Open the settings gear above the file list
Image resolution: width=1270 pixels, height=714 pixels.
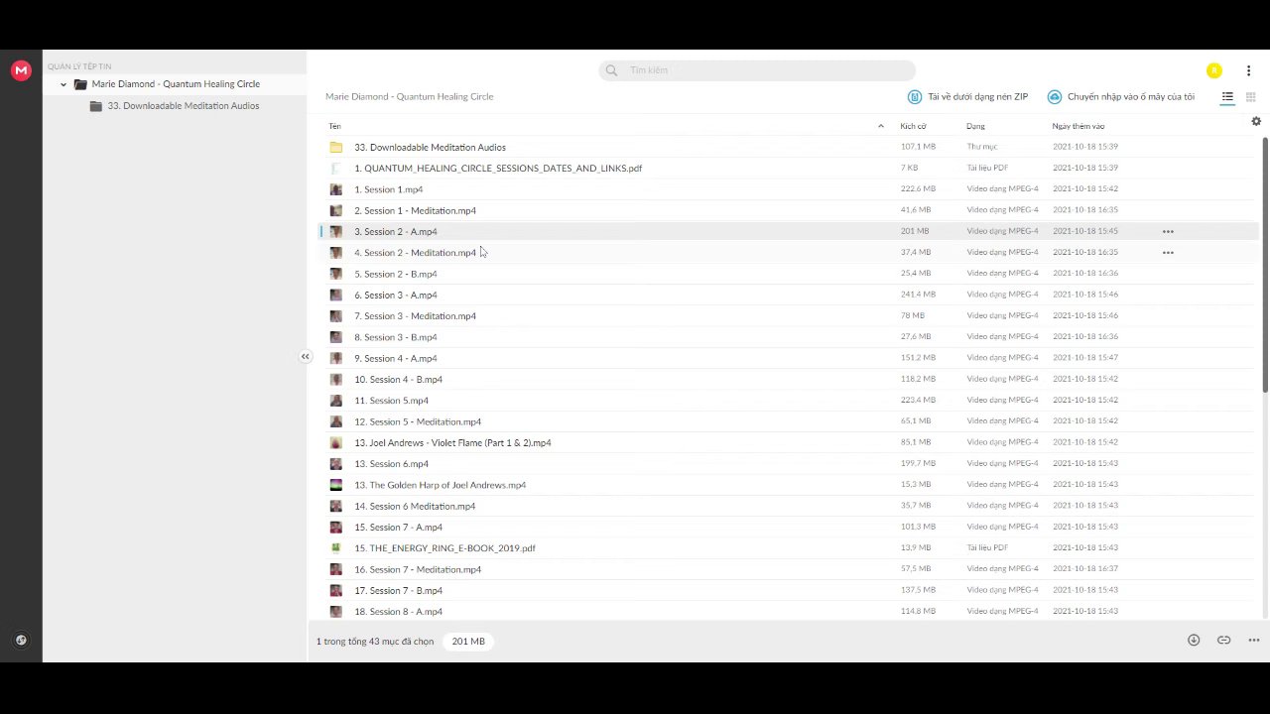click(1256, 121)
